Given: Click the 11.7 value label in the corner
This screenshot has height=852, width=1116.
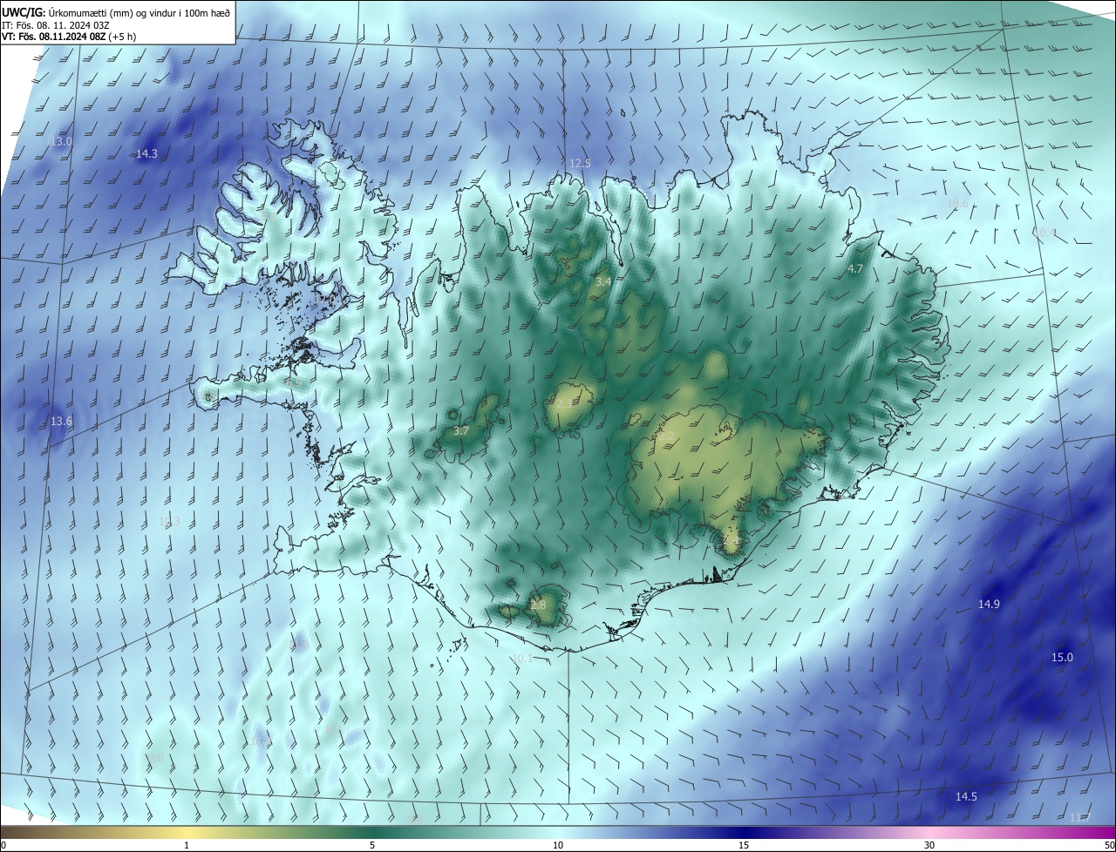Looking at the screenshot, I should click(x=1079, y=817).
